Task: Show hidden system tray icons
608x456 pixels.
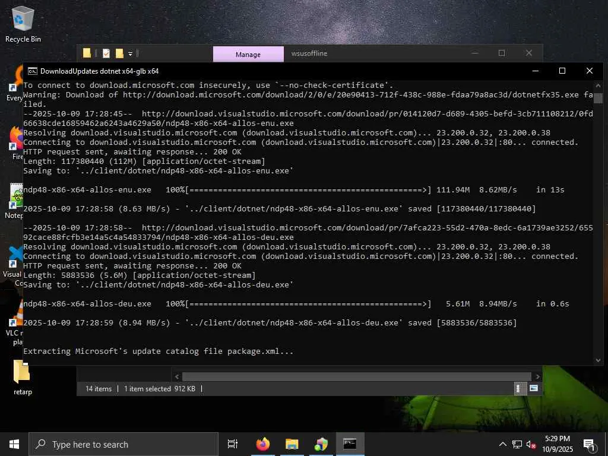Action: (x=502, y=444)
